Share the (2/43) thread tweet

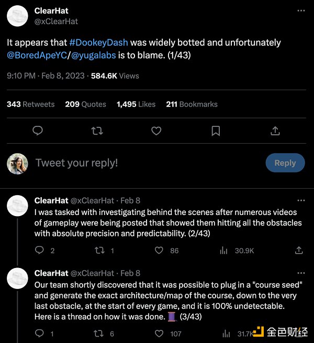[x=299, y=251]
